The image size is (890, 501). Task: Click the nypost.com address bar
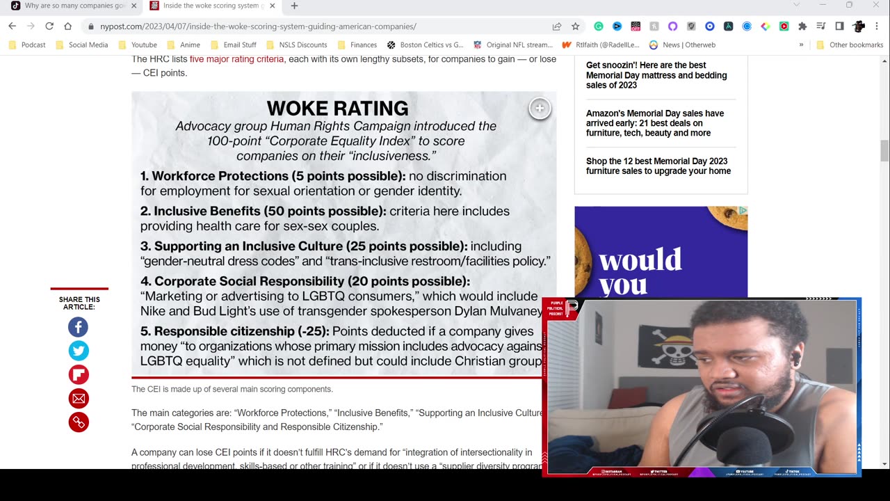pos(320,26)
